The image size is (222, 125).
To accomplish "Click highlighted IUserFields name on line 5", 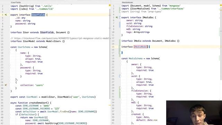I will pos(38,15).
